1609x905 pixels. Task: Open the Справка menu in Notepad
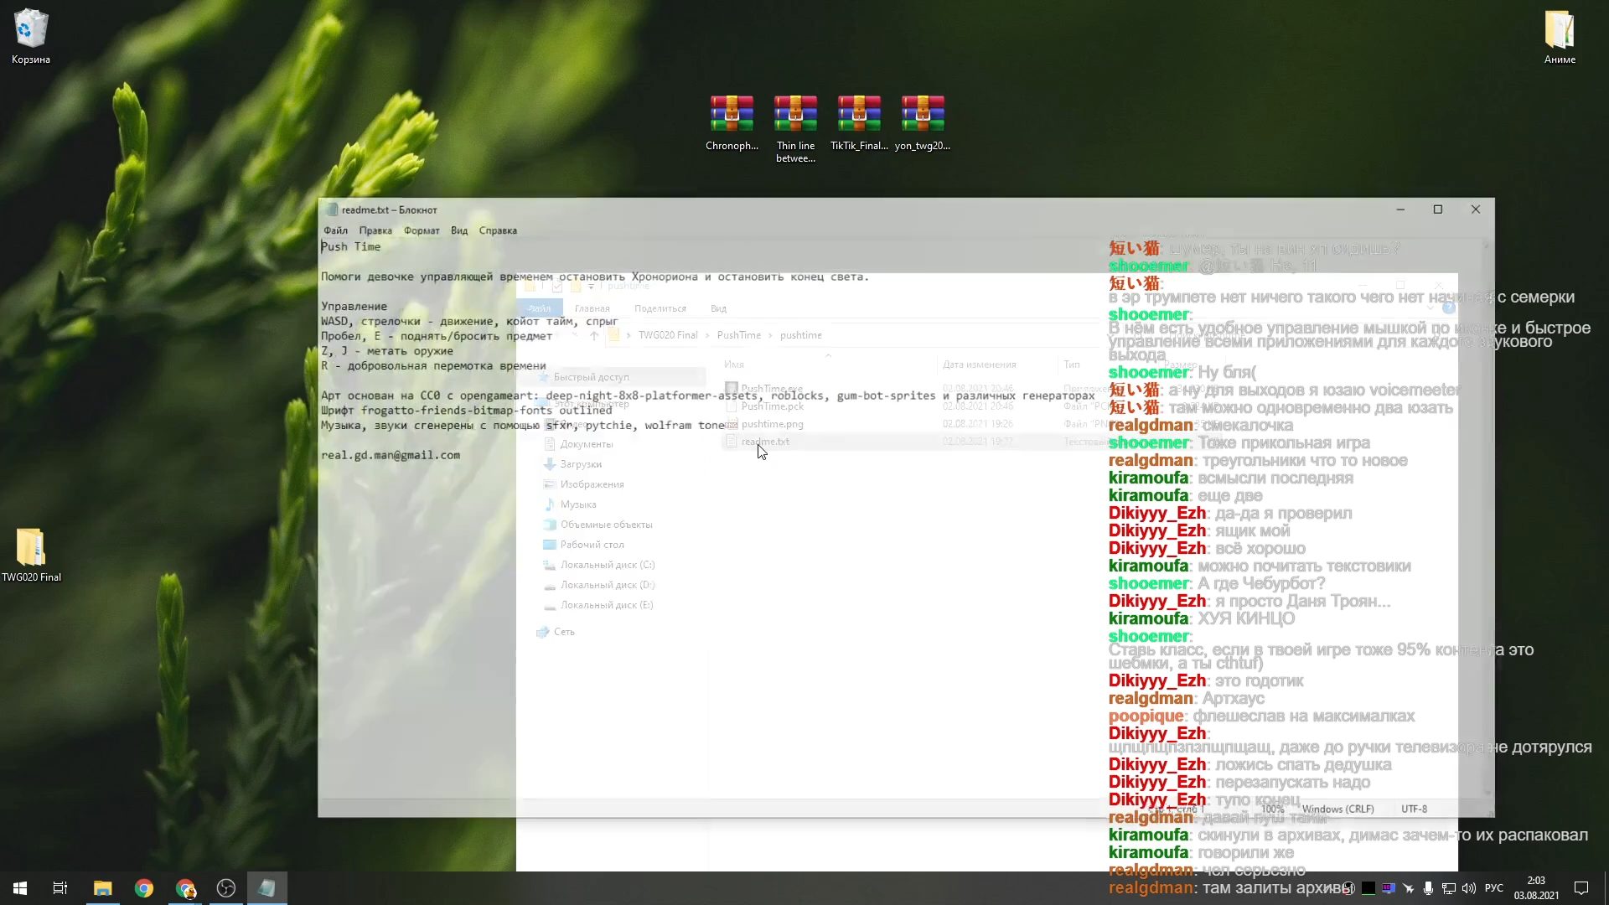[498, 230]
